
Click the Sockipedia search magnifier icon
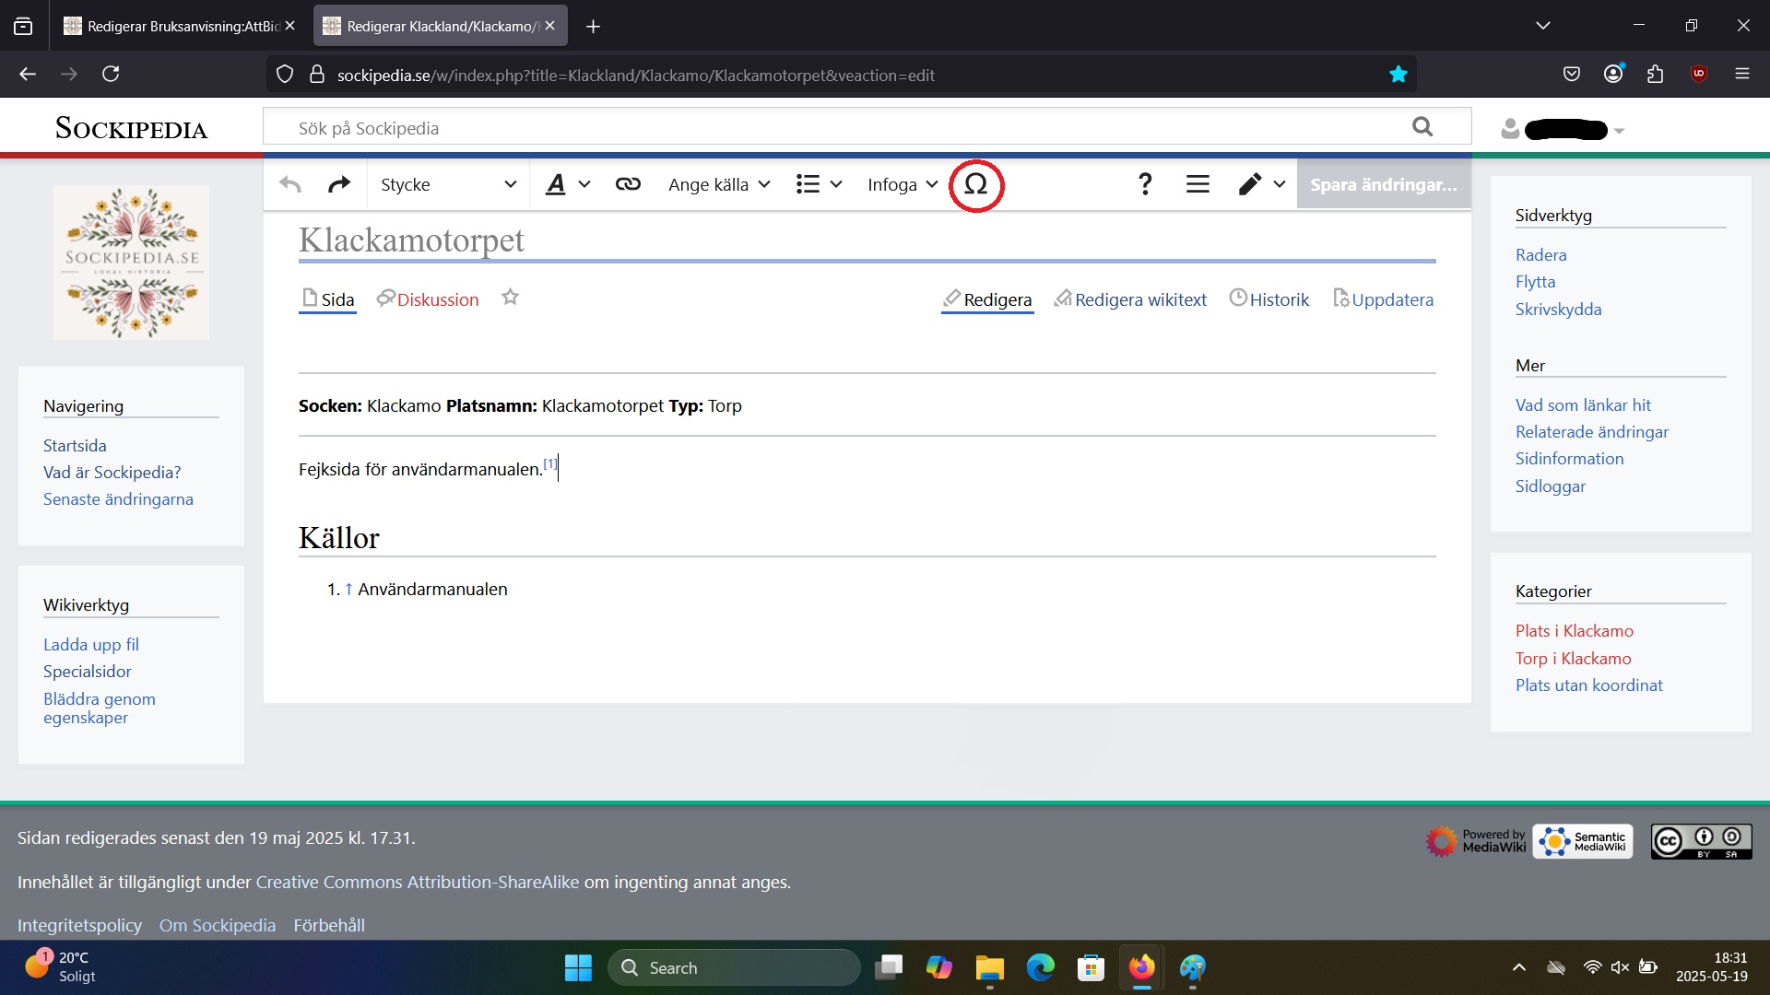point(1422,127)
